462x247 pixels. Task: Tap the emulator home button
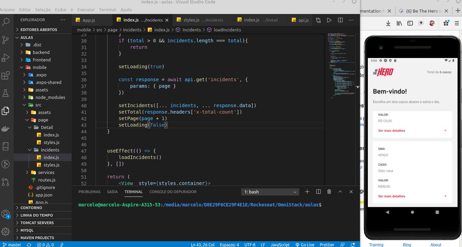pyautogui.click(x=412, y=212)
